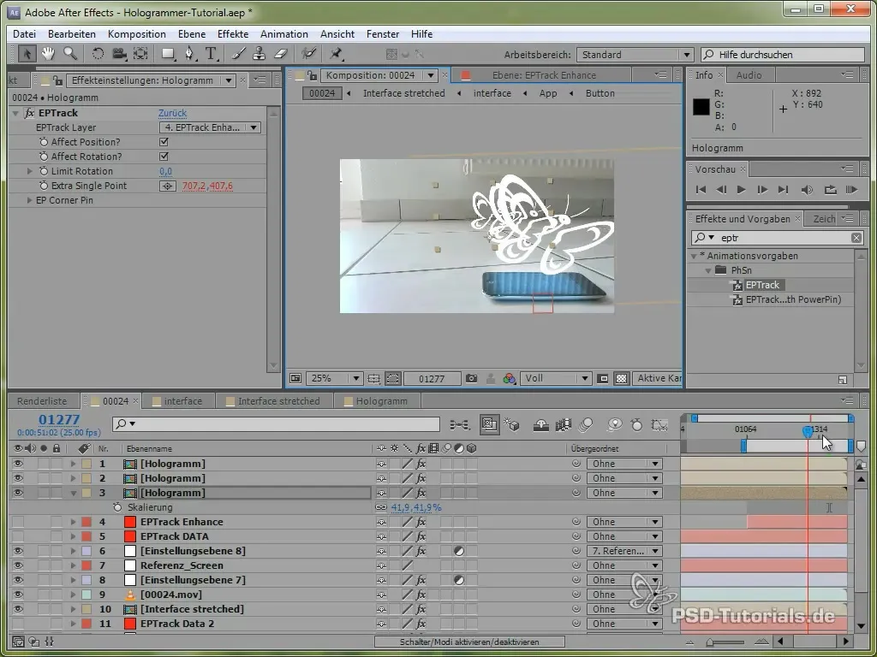Image resolution: width=877 pixels, height=657 pixels.
Task: Select the Puppet Pin tool
Action: 336,54
